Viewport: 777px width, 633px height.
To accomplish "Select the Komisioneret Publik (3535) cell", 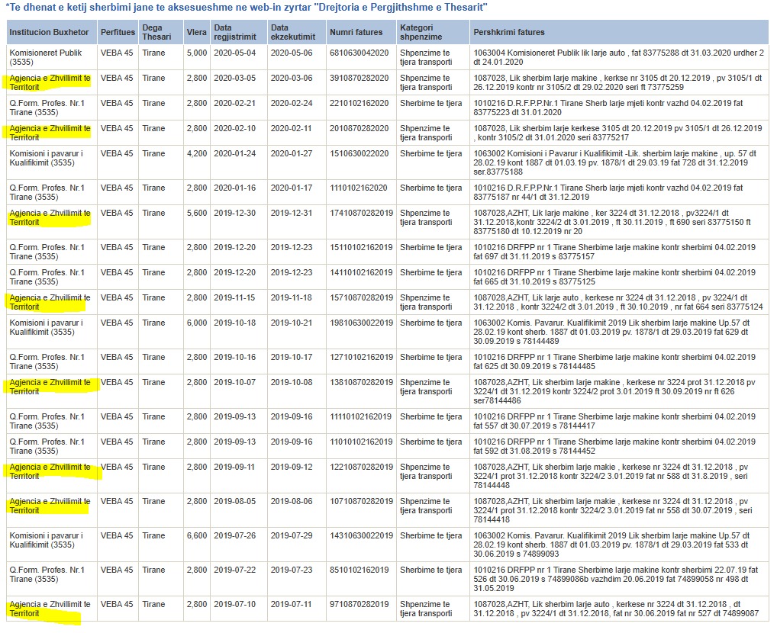I will pos(45,57).
